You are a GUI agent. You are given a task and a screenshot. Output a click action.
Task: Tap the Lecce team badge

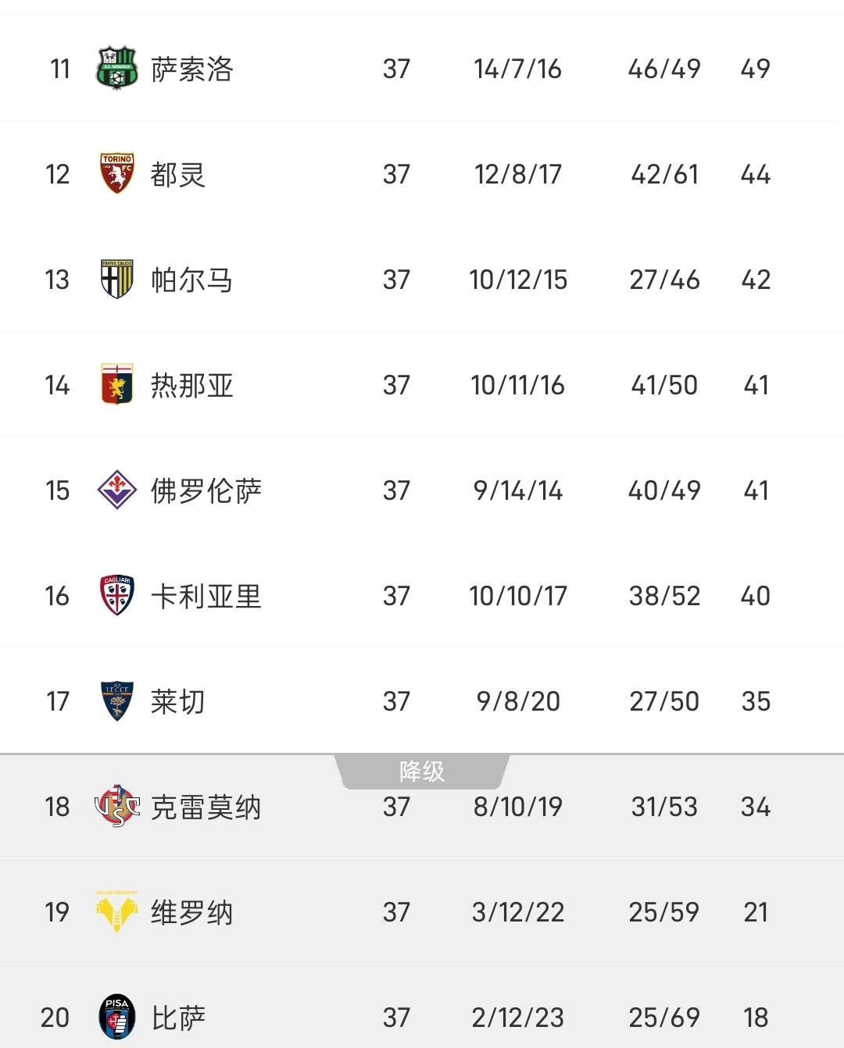point(117,700)
